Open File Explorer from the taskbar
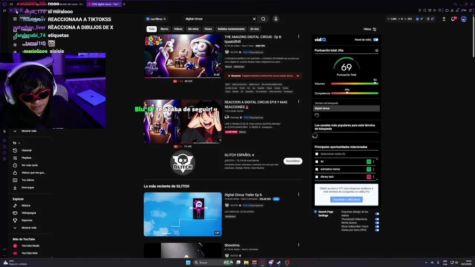Screen dimensions: 475x267 [246, 263]
